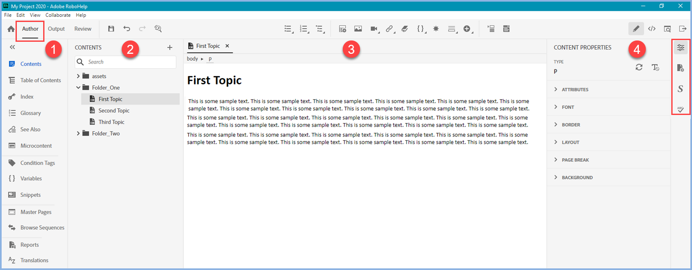Expand the BACKGROUND properties section
This screenshot has width=692, height=270.
(x=577, y=177)
